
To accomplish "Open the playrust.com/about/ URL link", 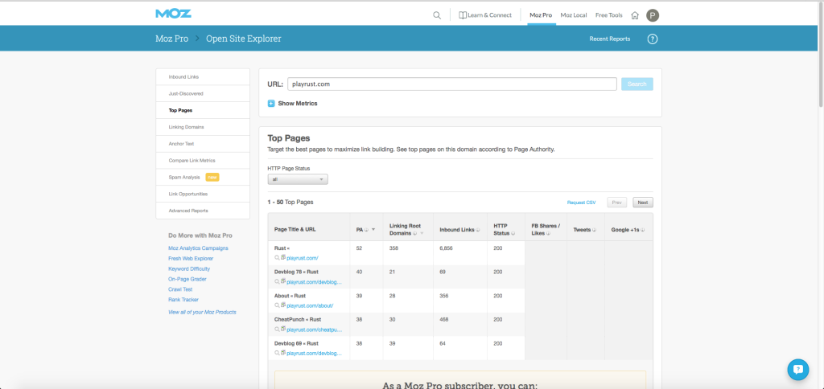I will (310, 305).
